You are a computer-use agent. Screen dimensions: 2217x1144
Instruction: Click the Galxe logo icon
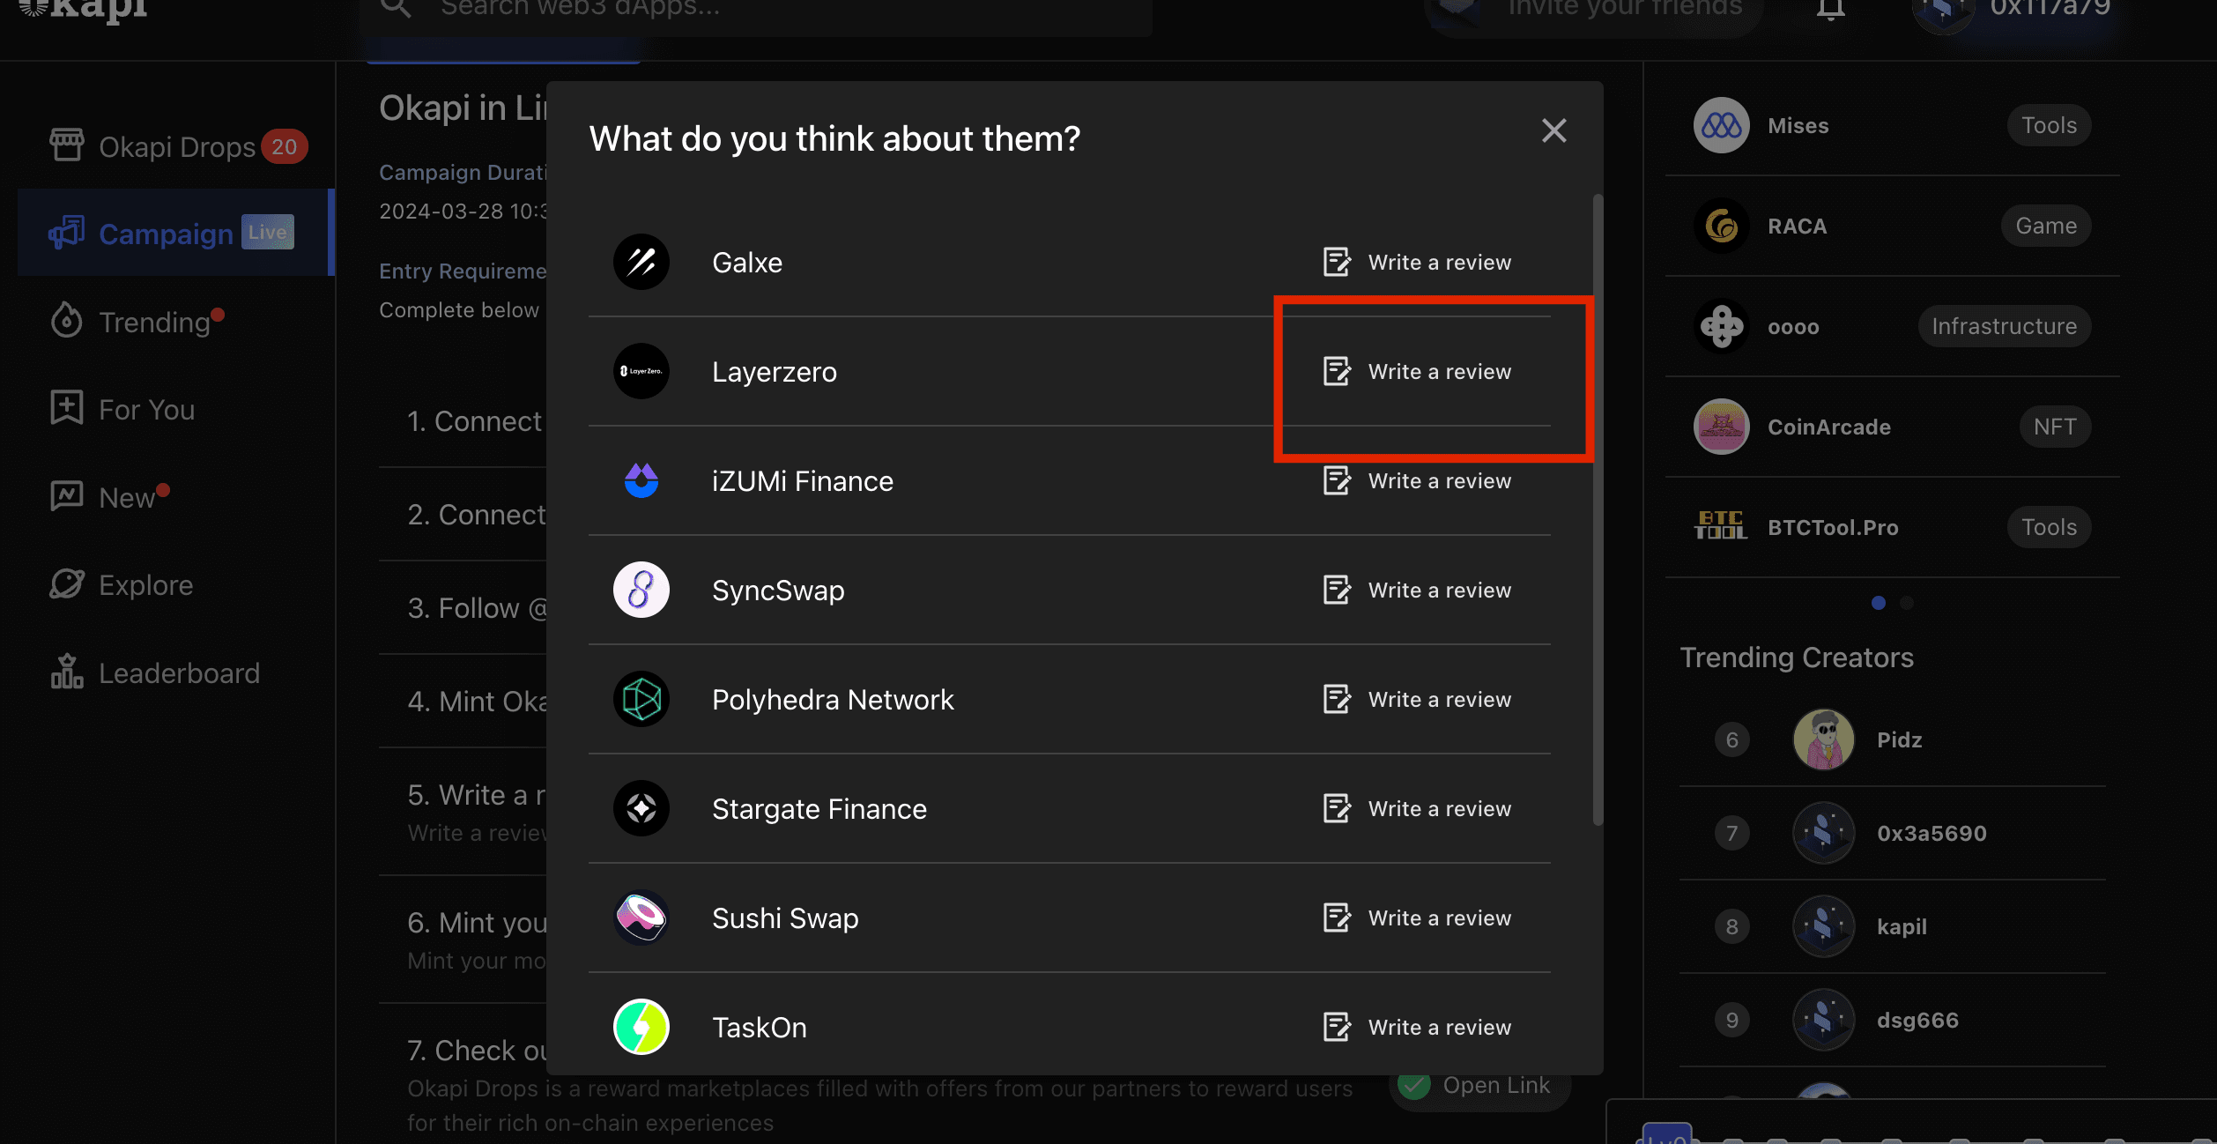coord(641,262)
